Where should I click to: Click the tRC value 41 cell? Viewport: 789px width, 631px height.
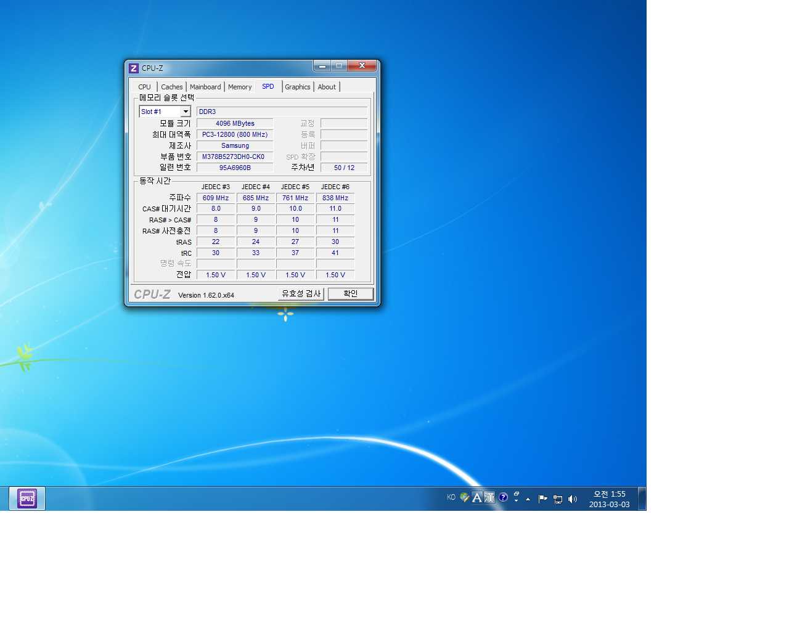click(x=335, y=253)
